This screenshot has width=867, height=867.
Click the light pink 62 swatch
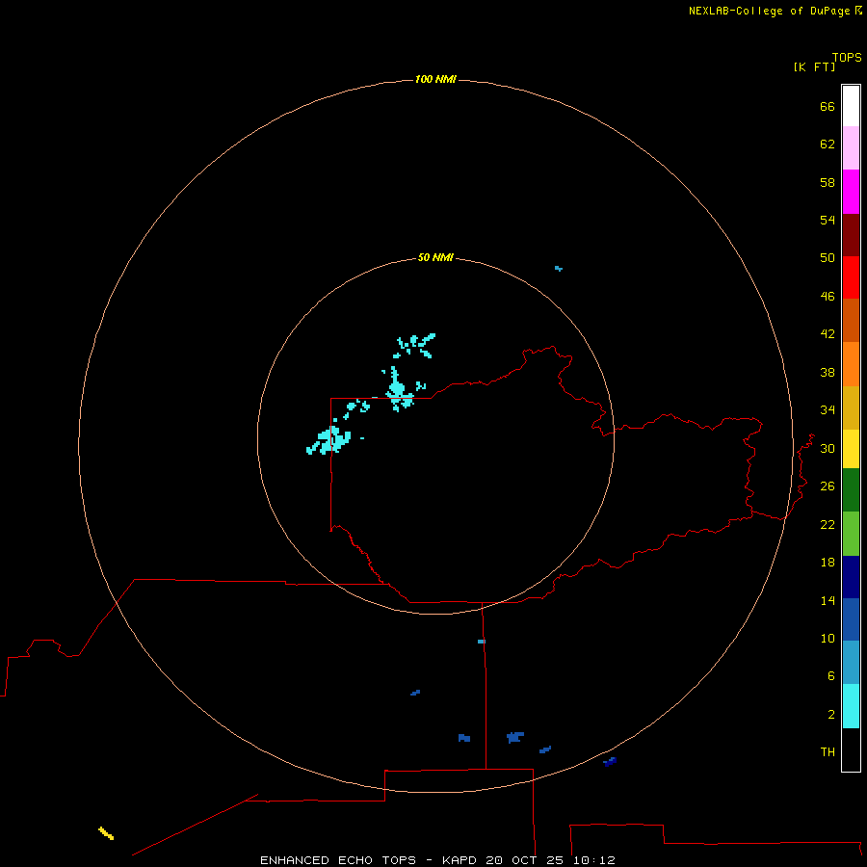click(851, 148)
